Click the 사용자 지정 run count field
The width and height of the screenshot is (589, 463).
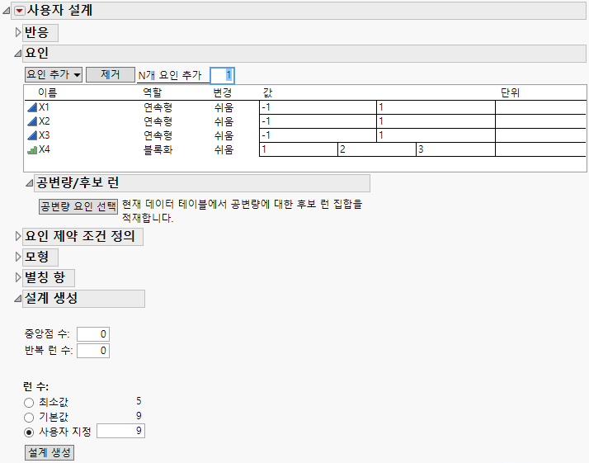[x=120, y=431]
